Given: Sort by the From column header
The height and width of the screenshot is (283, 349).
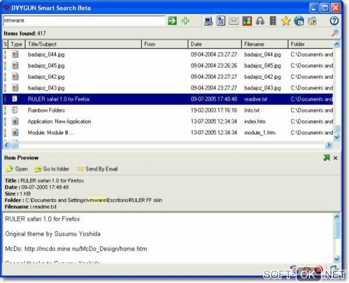Looking at the screenshot, I should [x=165, y=44].
